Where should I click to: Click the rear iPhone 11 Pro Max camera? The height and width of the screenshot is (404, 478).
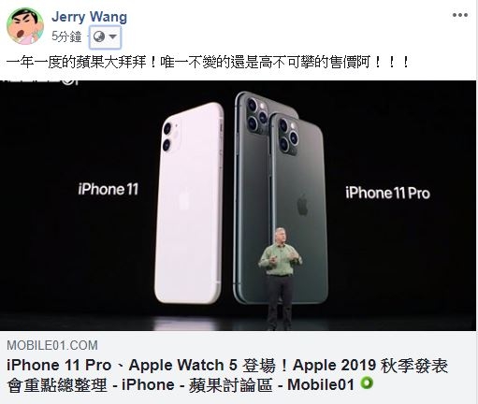tap(257, 114)
